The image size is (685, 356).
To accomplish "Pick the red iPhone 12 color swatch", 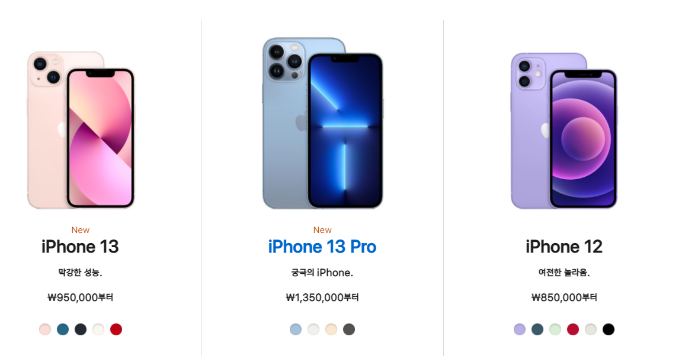I will [x=573, y=329].
